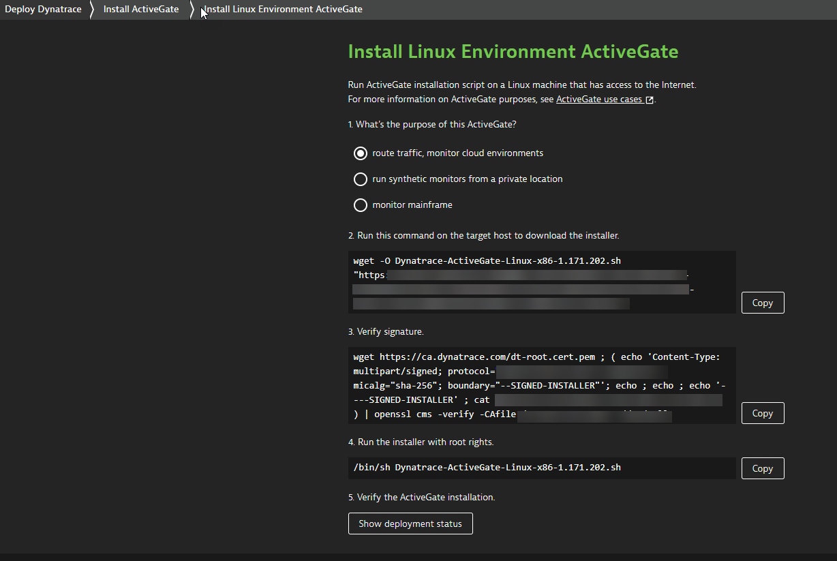Click the /bin/sh installer command text
The height and width of the screenshot is (561, 837).
coord(487,468)
